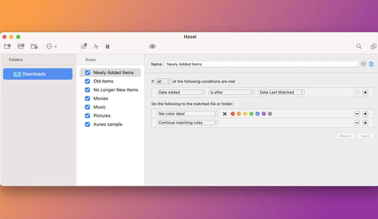Choose the red color label
378x219 pixels.
(233, 114)
